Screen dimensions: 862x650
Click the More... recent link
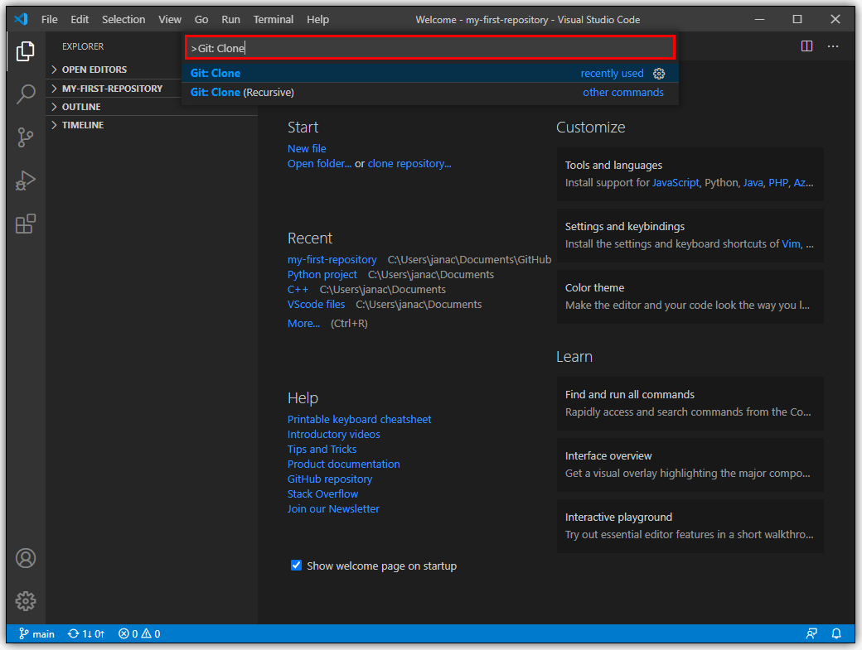tap(303, 324)
